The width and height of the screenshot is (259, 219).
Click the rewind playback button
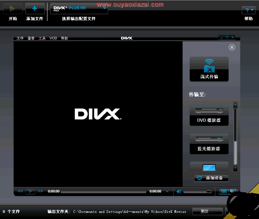[20, 191]
